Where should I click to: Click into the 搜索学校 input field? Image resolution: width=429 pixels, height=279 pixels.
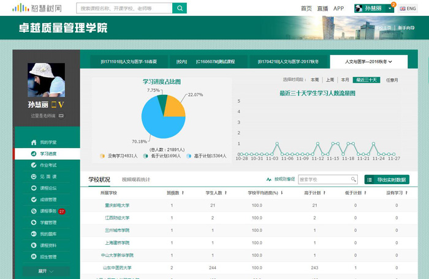(323, 179)
